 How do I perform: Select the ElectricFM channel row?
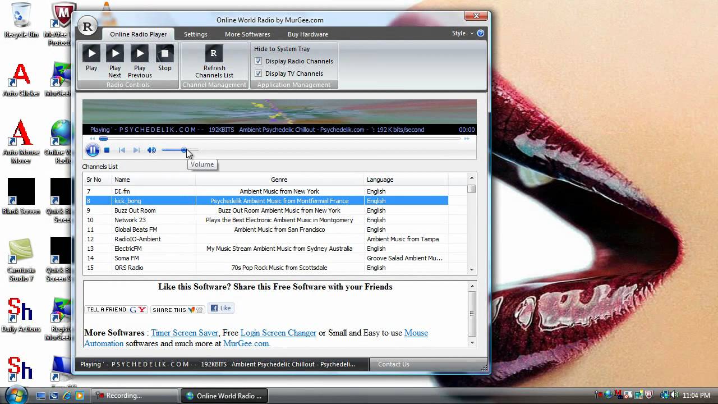pos(266,249)
